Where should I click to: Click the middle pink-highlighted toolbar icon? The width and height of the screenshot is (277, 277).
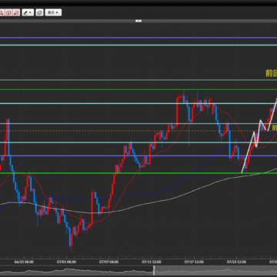coord(9,12)
